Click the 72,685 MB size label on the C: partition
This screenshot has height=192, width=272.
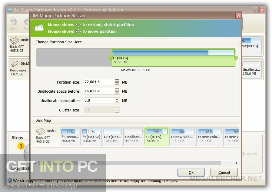point(121,62)
